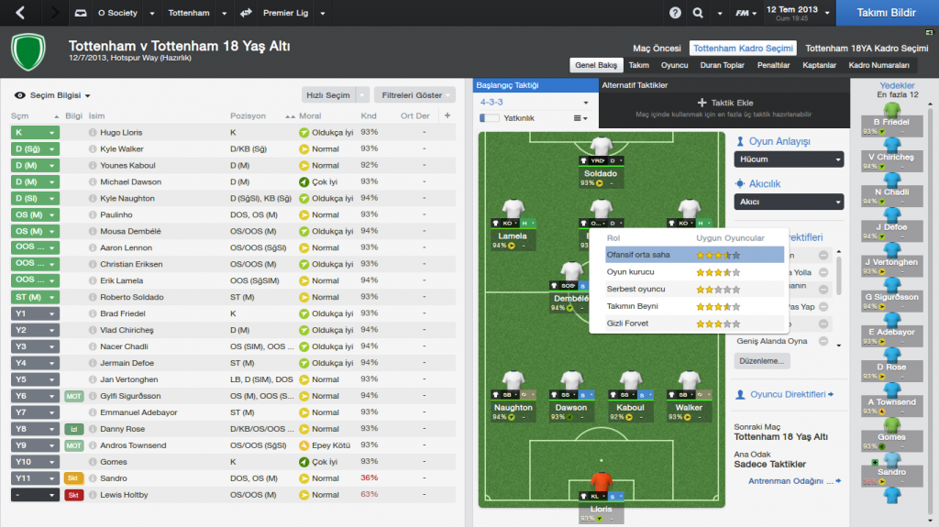
Task: Remove Geniş Alanda Oyna instruction minus icon
Action: pyautogui.click(x=823, y=341)
